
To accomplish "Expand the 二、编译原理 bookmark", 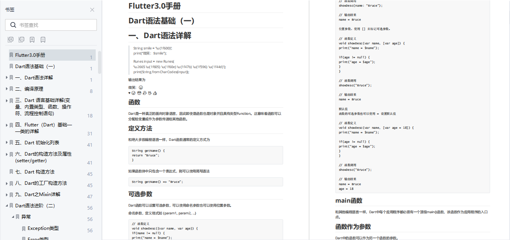I will tap(7, 89).
